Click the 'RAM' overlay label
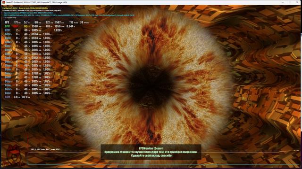Image resolution: width=302 pixels, height=169 pixels. click(x=8, y=97)
